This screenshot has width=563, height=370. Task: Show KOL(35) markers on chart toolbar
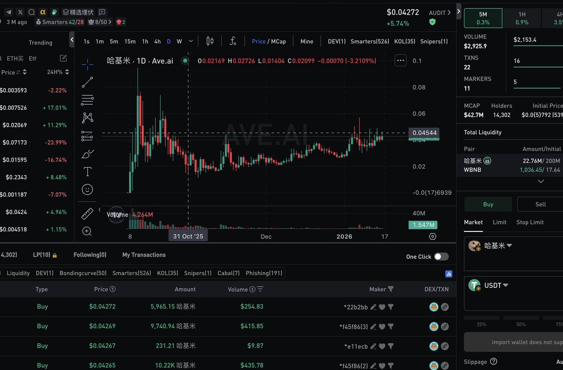coord(405,41)
